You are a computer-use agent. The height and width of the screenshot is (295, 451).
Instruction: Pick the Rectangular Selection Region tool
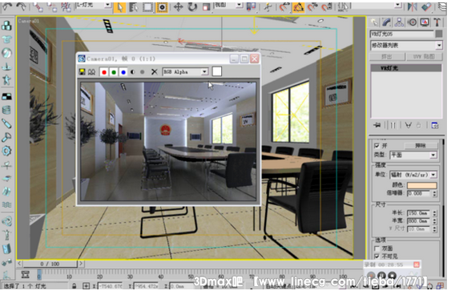pos(147,7)
